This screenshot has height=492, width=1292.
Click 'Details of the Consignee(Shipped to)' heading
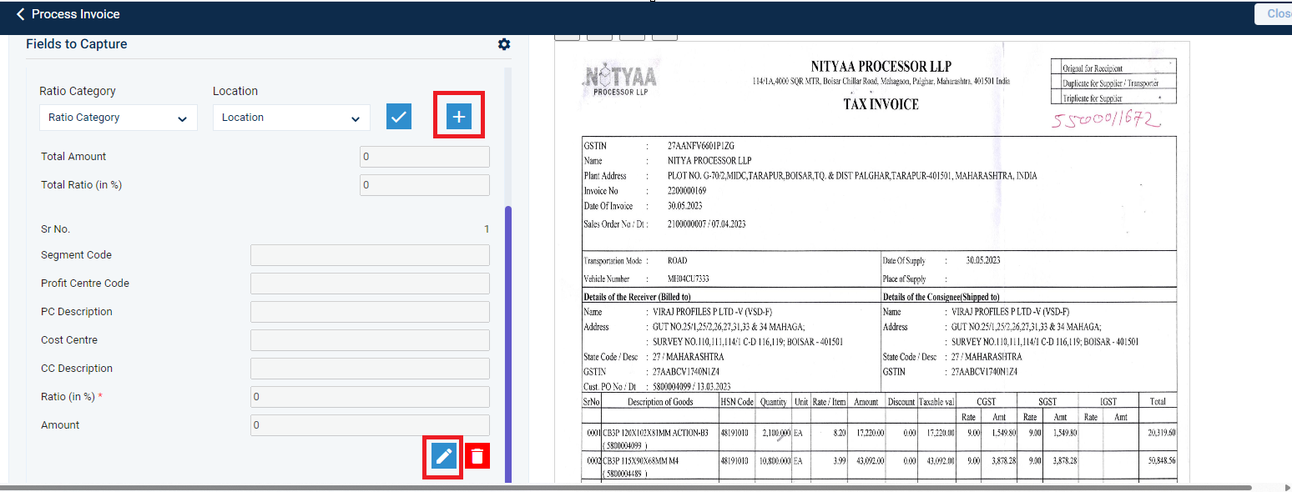(x=941, y=297)
